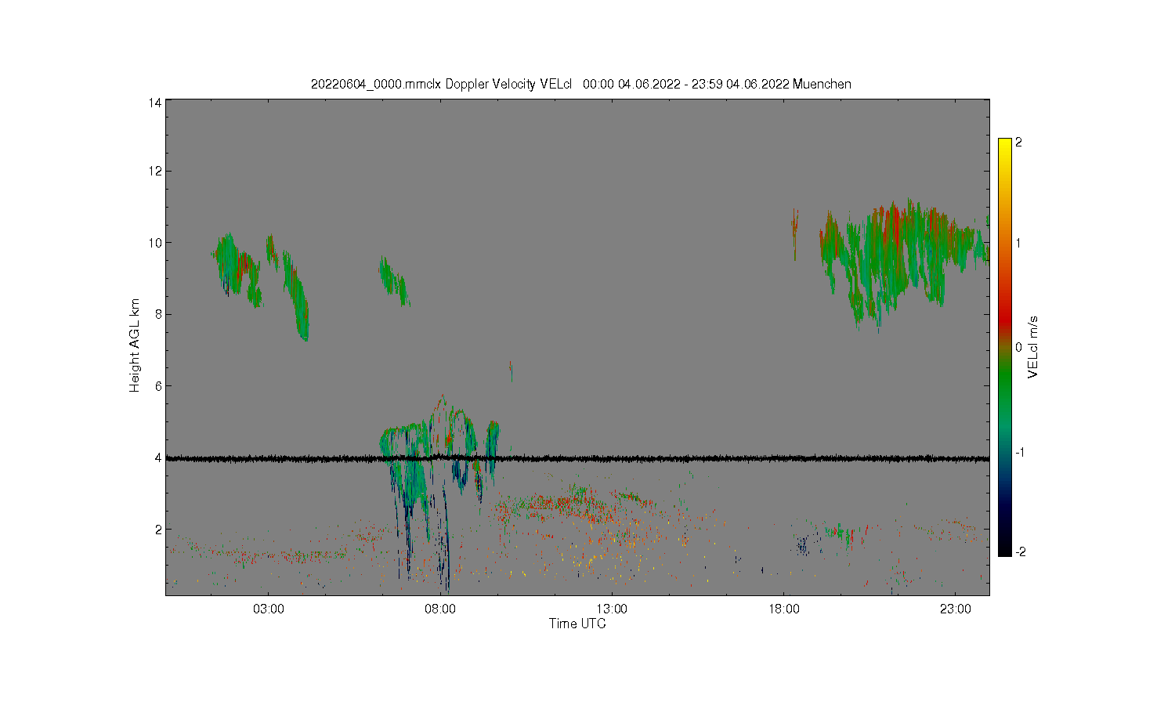Click the '23:00' time tick label
Viewport: 1175px width, 705px height.
(x=955, y=609)
